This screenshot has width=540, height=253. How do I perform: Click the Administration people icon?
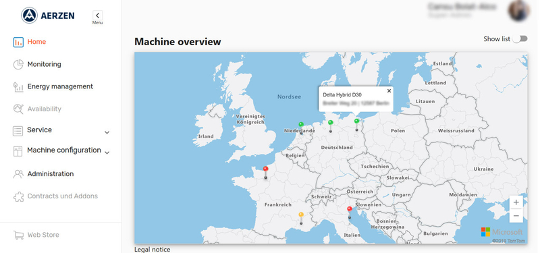[x=18, y=174]
